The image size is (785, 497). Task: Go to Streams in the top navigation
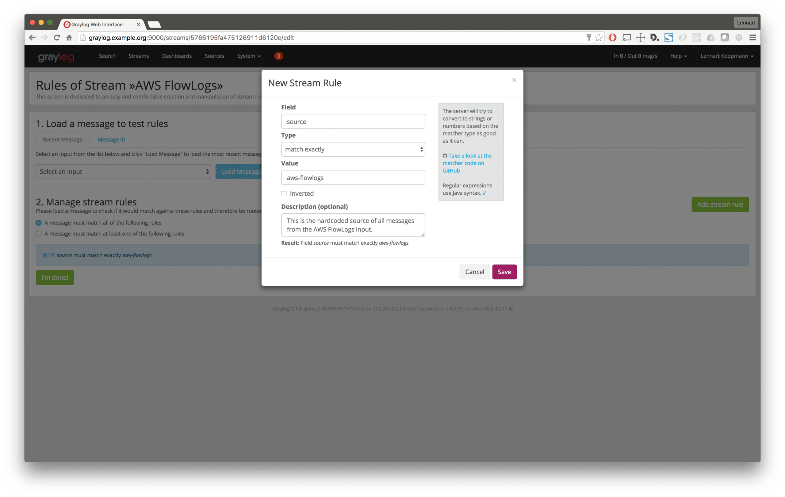[x=139, y=56]
